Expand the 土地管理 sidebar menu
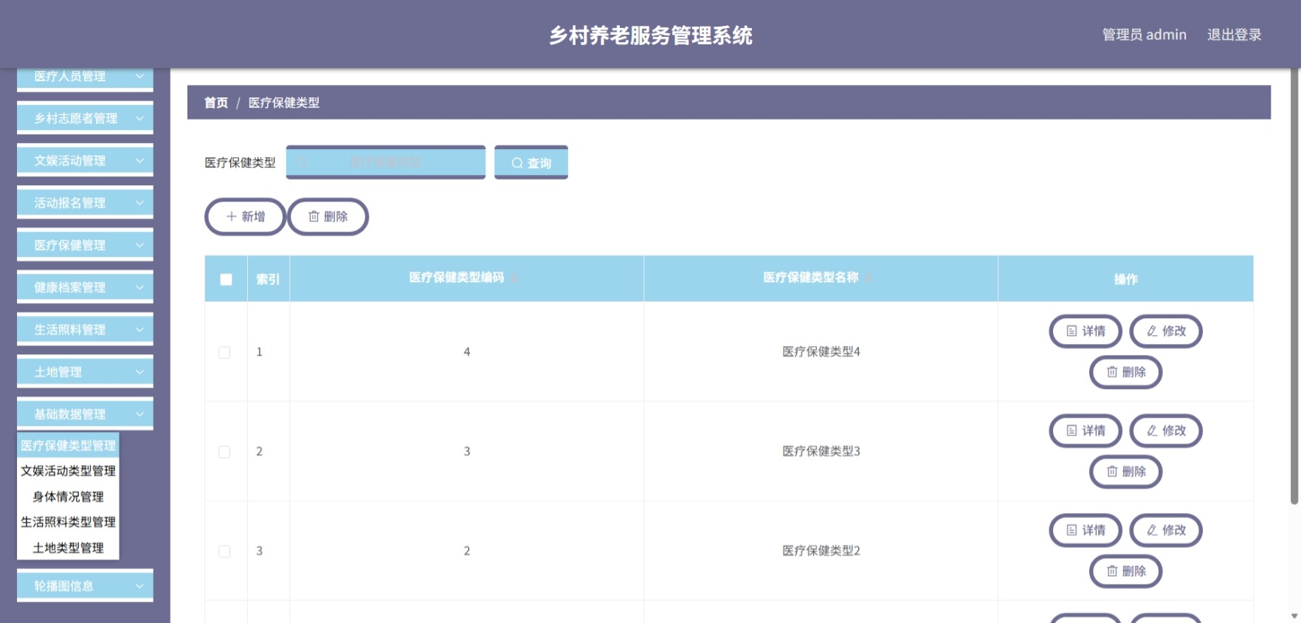 point(85,372)
